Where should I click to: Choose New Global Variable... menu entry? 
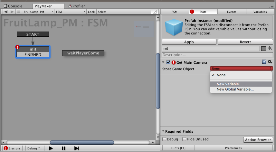point(241,89)
